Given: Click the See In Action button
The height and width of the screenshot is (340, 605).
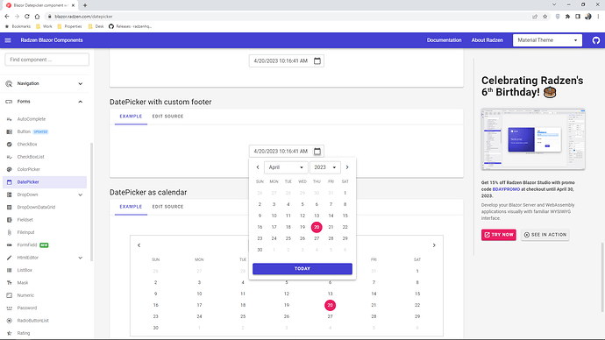Looking at the screenshot, I should click(x=544, y=234).
